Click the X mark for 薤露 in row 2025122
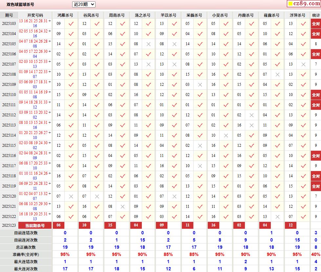Viewport: 321px width, 272px height. [277, 217]
